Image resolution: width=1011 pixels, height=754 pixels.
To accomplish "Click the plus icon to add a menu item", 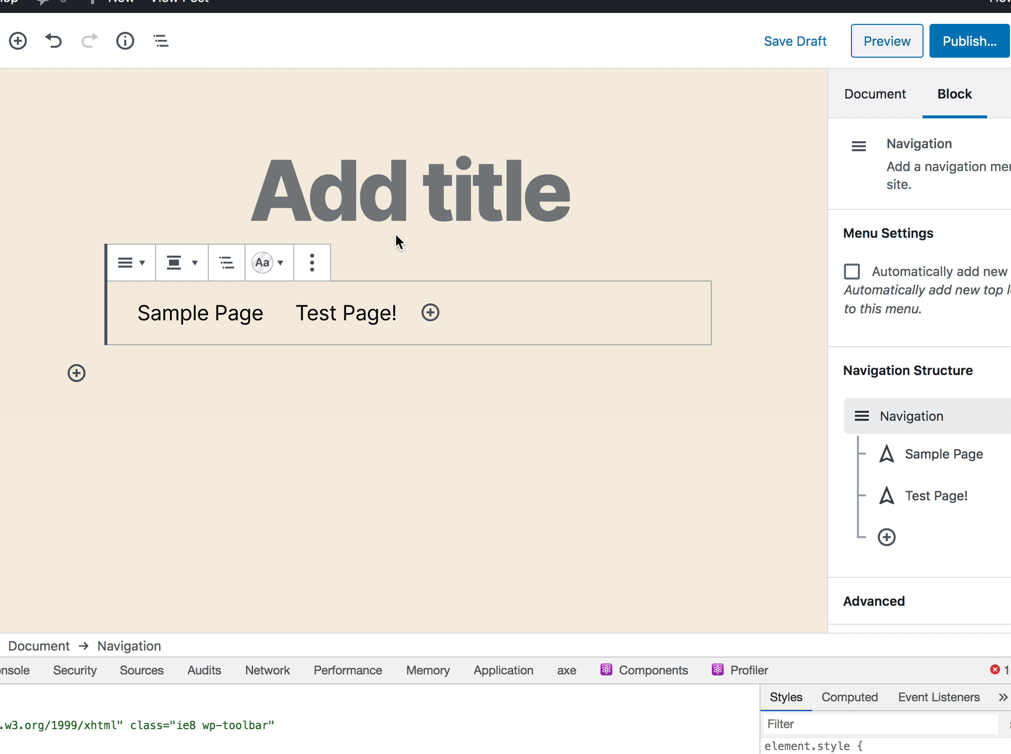I will [430, 312].
